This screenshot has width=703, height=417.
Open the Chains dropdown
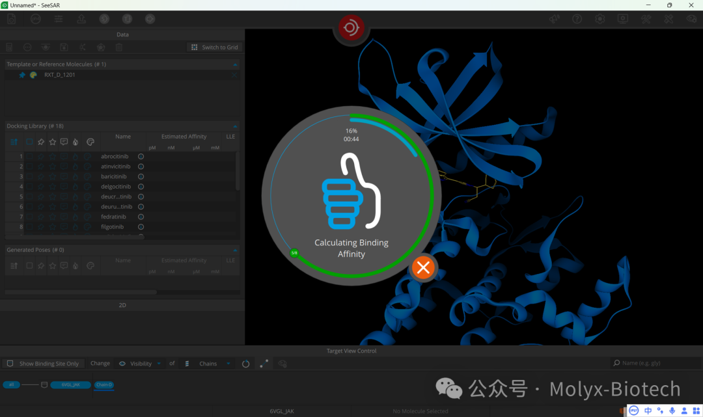pos(208,363)
